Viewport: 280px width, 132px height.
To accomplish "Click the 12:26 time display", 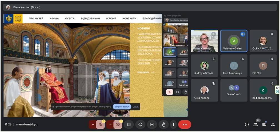I will 8,125.
